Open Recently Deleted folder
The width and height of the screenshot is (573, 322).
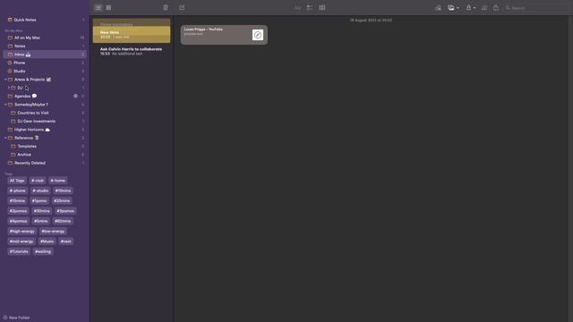[x=45, y=163]
